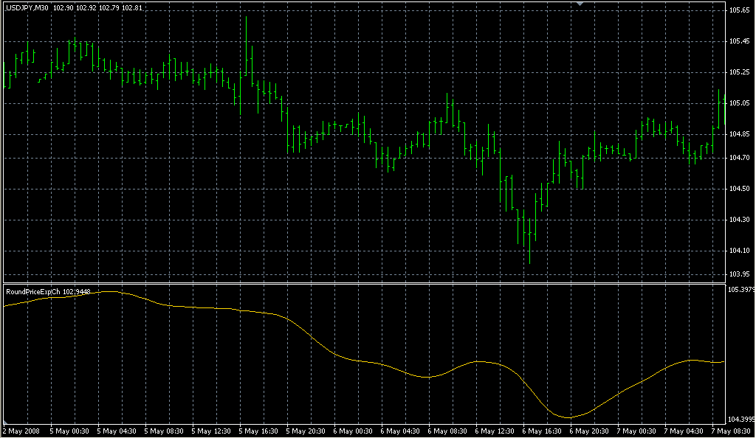This screenshot has height=438, width=756.
Task: Click the 2 May 2008 date label
Action: pos(21,431)
